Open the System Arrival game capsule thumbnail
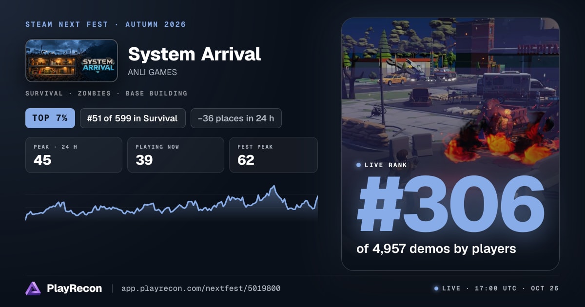This screenshot has width=585, height=307. coord(72,60)
